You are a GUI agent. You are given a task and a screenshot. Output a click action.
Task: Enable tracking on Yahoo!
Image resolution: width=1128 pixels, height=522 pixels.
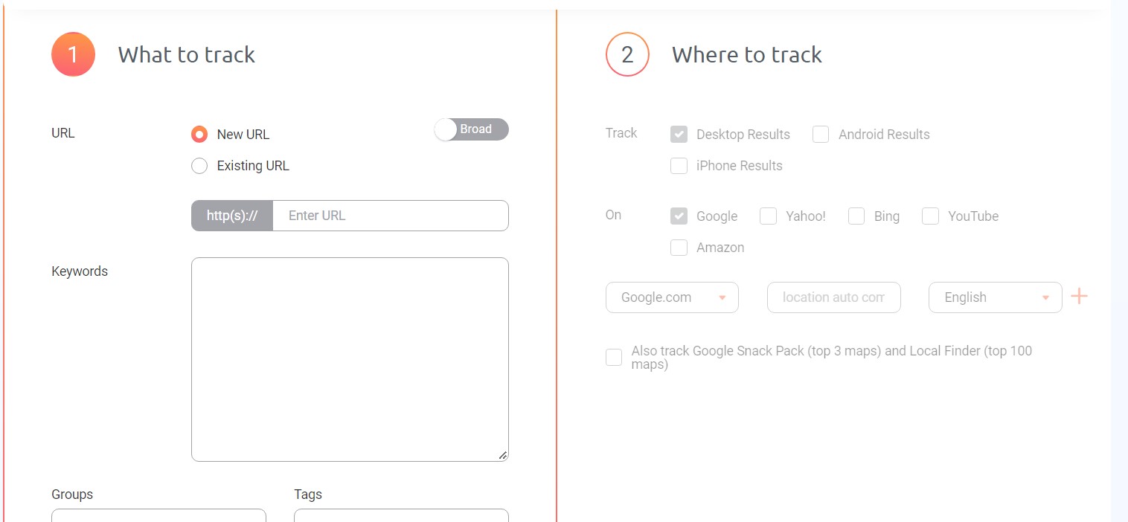click(x=768, y=216)
